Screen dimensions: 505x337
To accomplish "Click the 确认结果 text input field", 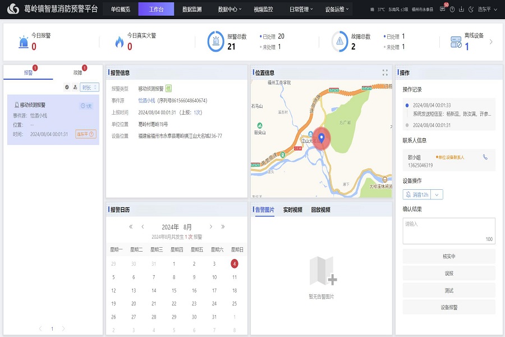I will coord(448,230).
